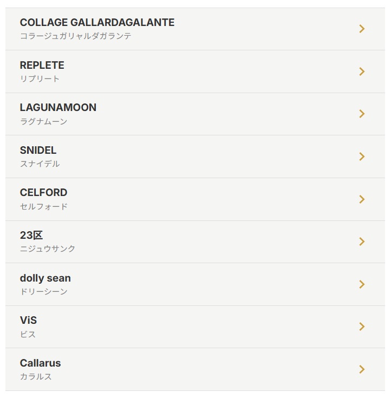Choose the SNIDEL brand title
Image resolution: width=391 pixels, height=398 pixels.
click(x=38, y=151)
